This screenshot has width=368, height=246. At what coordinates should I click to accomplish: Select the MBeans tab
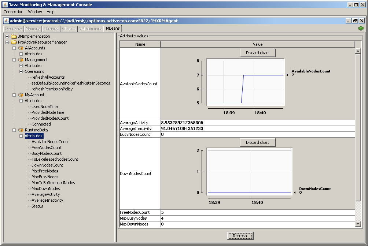click(x=113, y=29)
